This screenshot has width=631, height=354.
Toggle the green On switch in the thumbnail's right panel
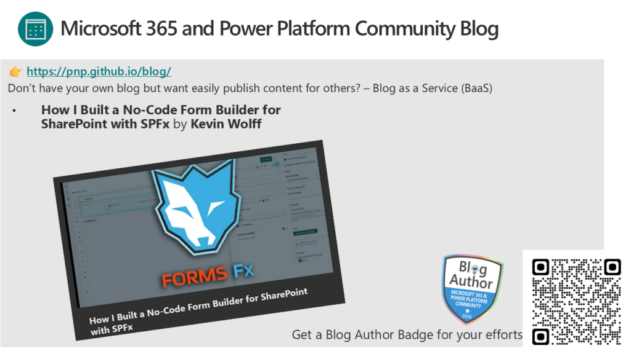point(301,260)
